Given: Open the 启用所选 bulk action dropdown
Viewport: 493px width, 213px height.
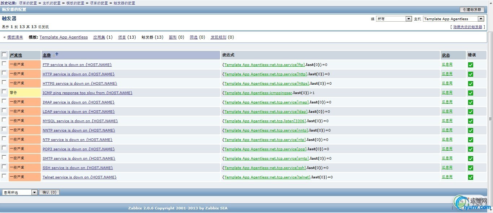Looking at the screenshot, I should [x=20, y=192].
